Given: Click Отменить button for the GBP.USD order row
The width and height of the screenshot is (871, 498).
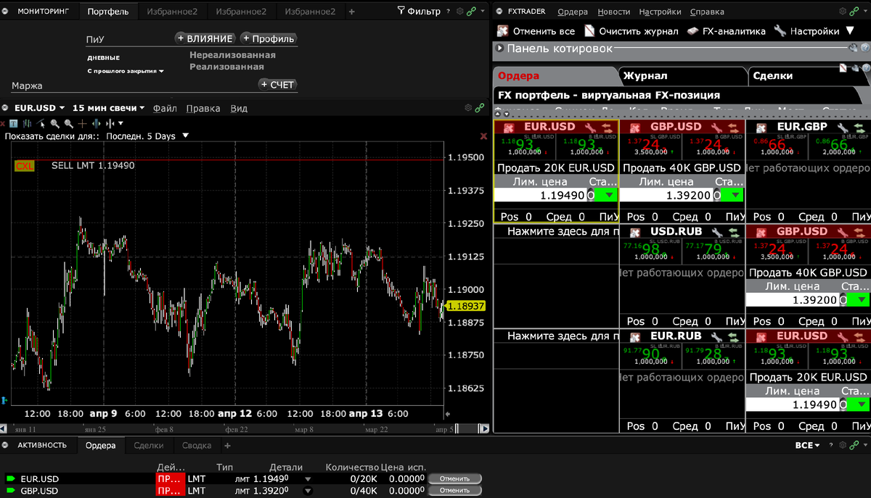Looking at the screenshot, I should point(455,489).
